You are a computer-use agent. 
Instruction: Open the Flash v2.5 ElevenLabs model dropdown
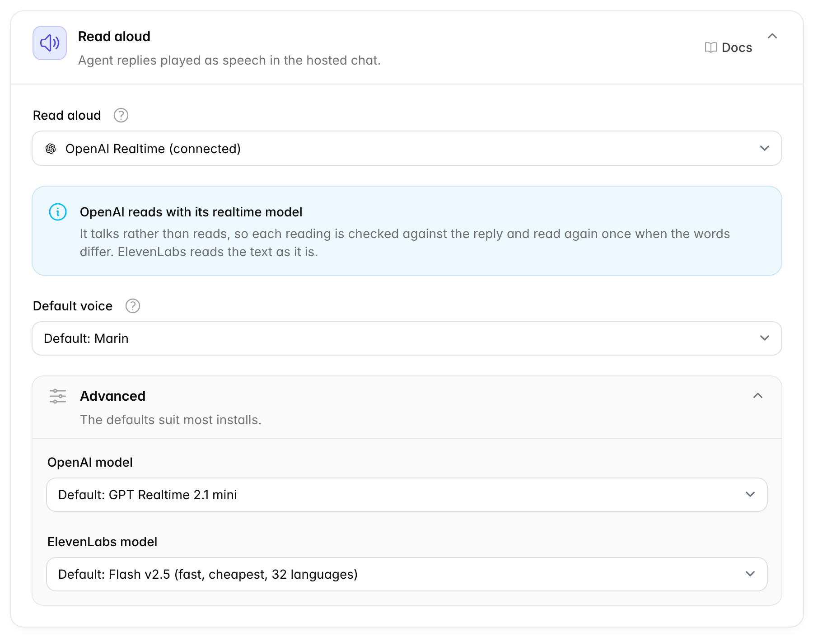coord(407,574)
